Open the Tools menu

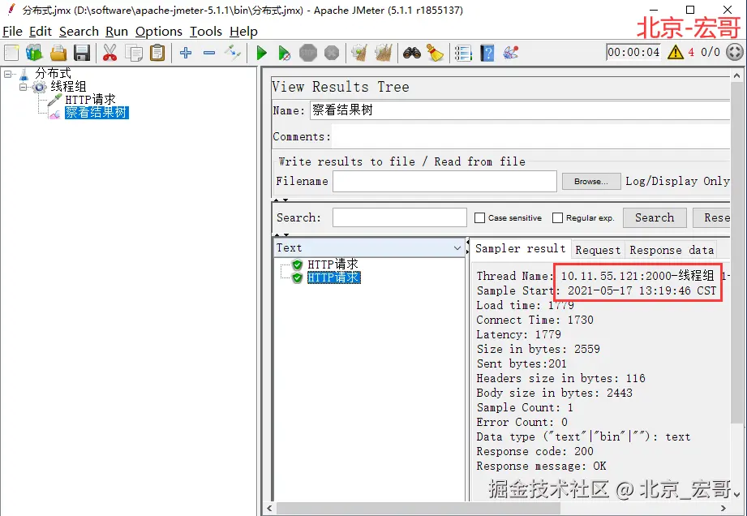point(206,32)
